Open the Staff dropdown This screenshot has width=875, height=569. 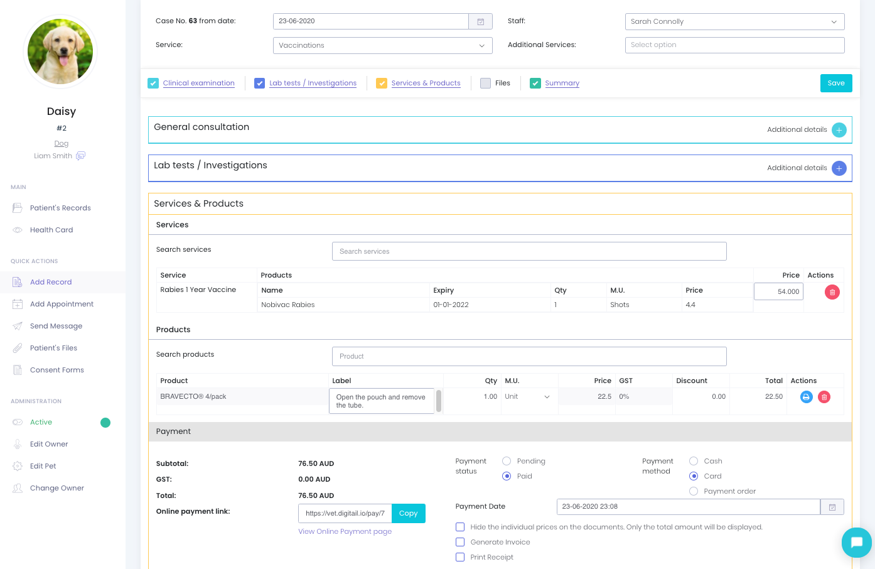pyautogui.click(x=734, y=21)
